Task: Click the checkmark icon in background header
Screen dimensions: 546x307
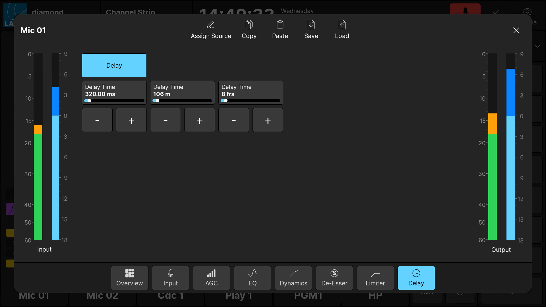Action: pos(496,12)
